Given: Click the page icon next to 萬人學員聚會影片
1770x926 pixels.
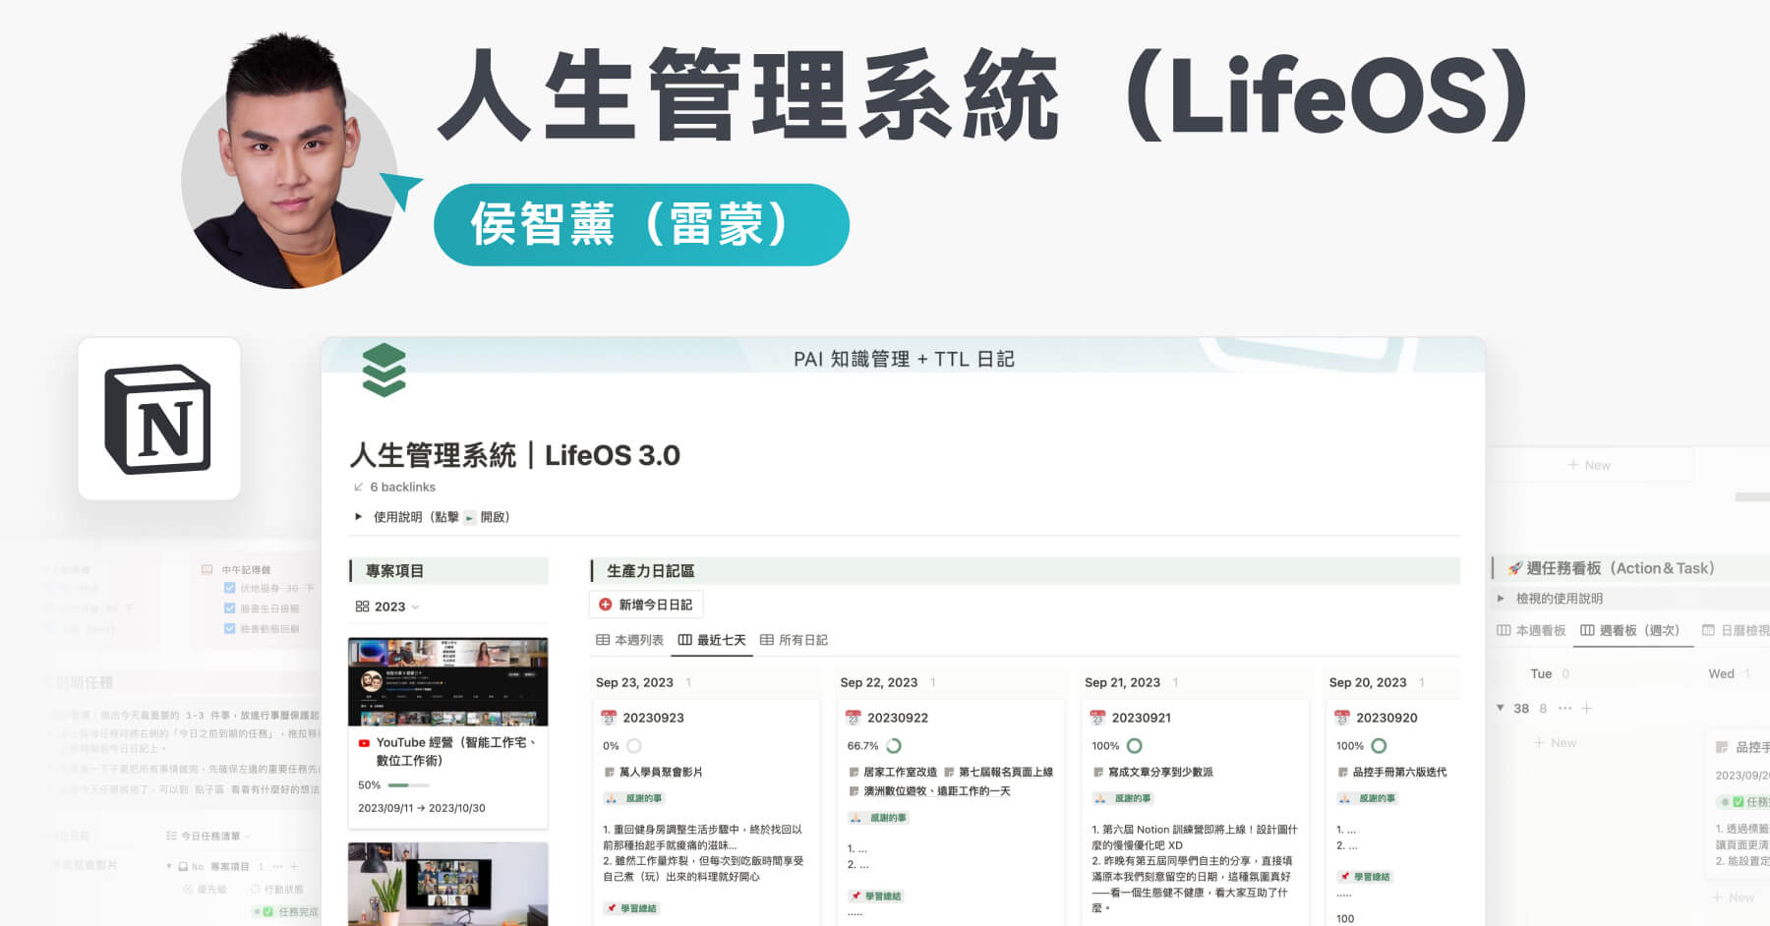Looking at the screenshot, I should 610,773.
